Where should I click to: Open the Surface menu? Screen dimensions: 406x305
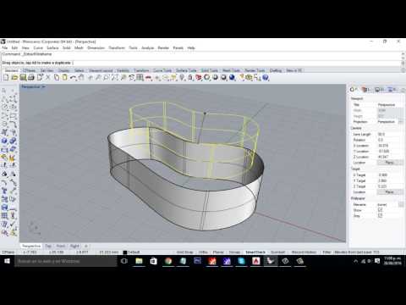pyautogui.click(x=52, y=47)
